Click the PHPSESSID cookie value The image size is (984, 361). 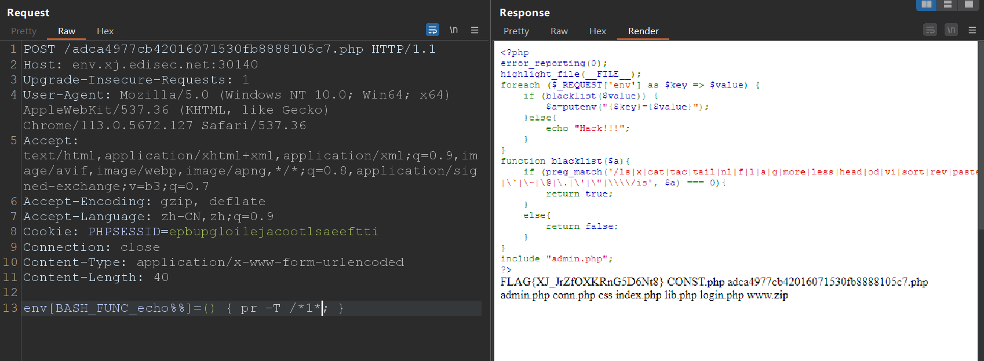[273, 232]
